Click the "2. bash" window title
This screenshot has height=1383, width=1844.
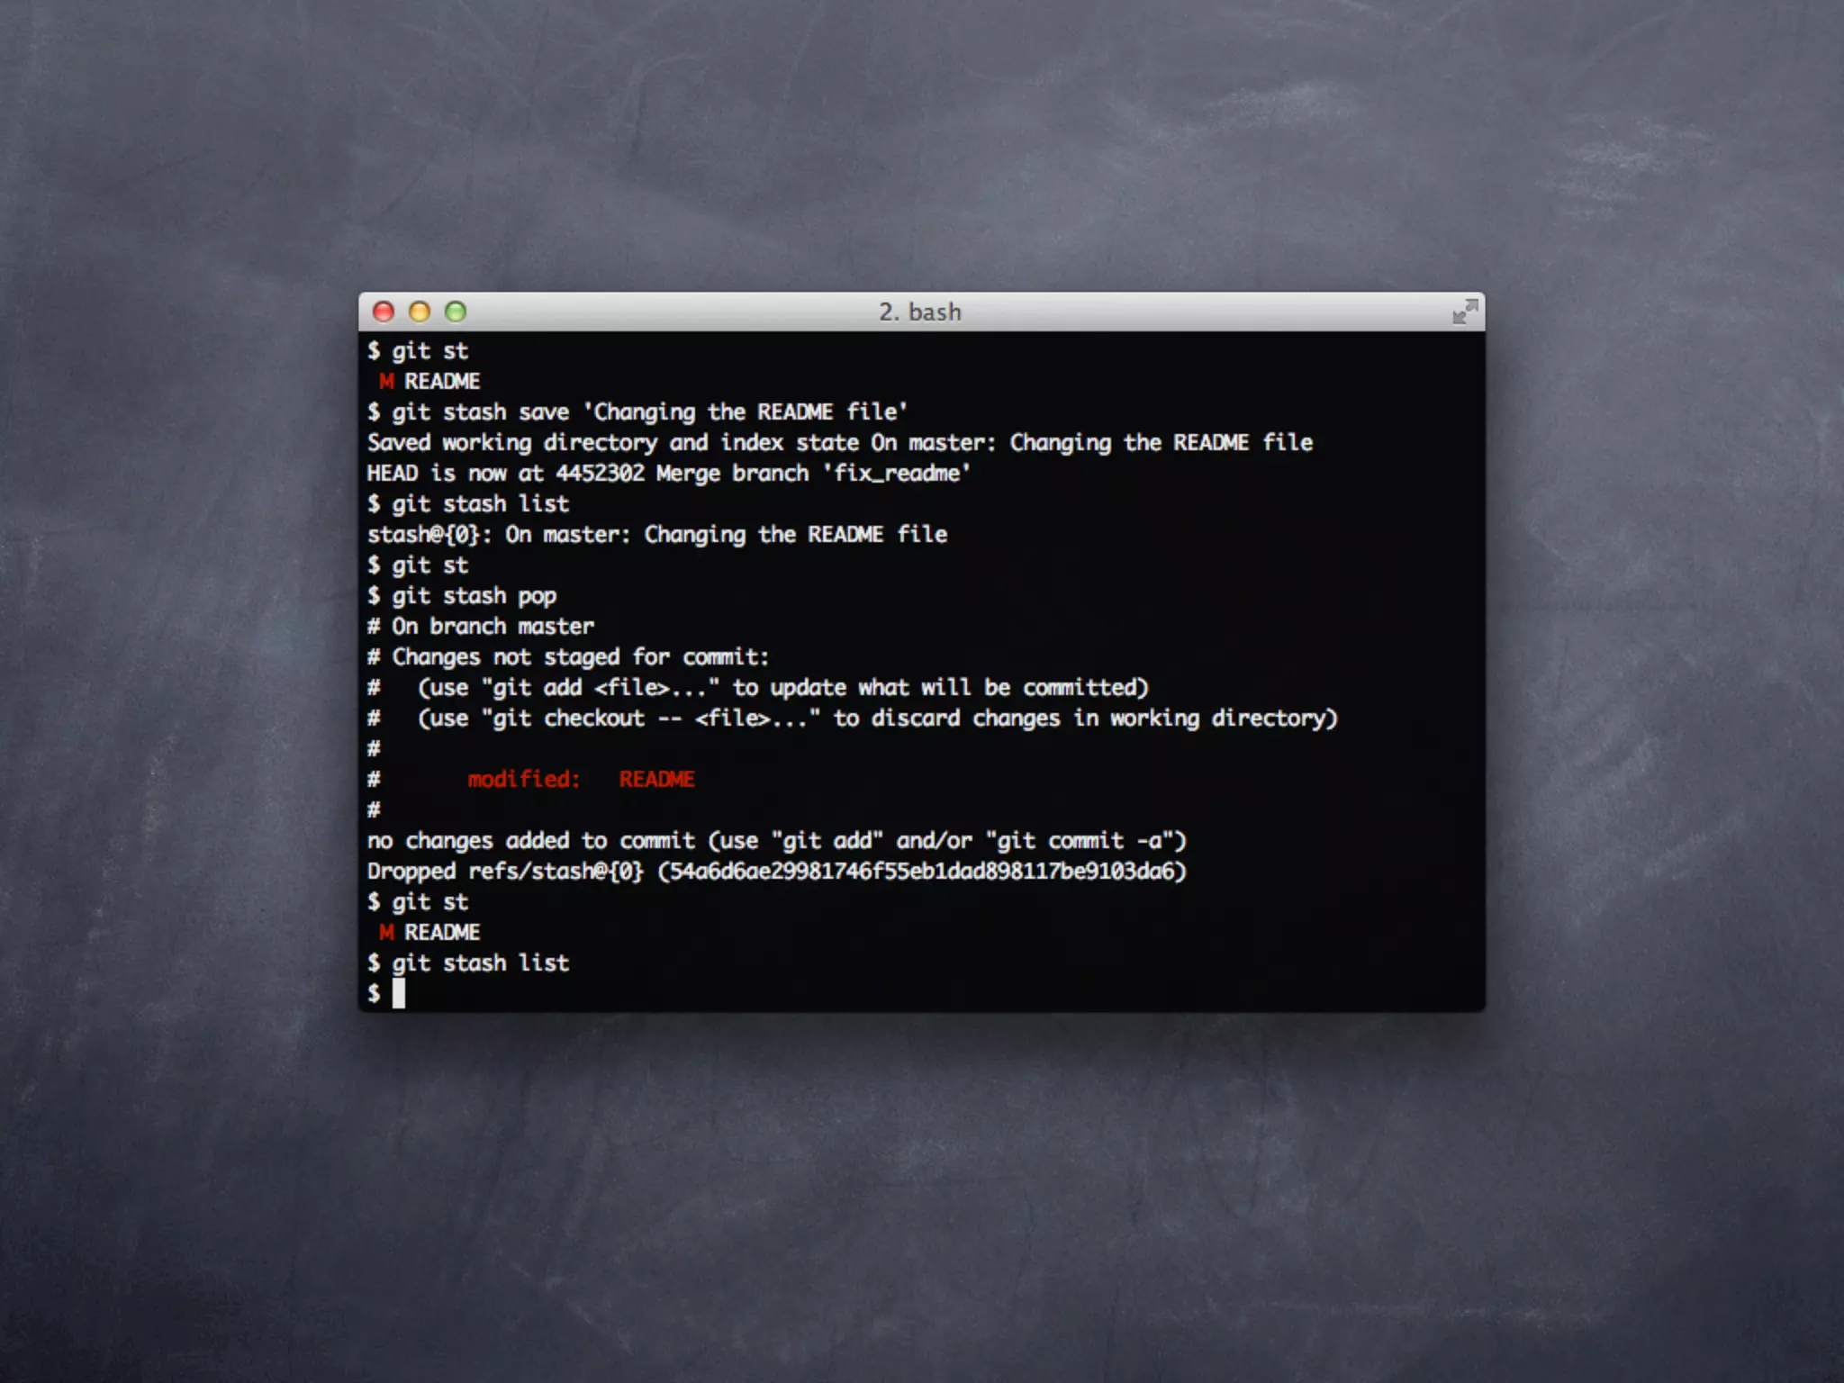pyautogui.click(x=920, y=312)
